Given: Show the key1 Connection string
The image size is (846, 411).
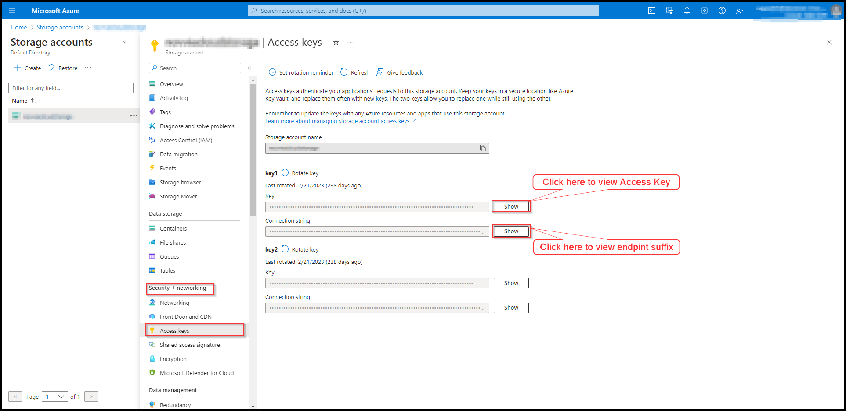Looking at the screenshot, I should [511, 231].
